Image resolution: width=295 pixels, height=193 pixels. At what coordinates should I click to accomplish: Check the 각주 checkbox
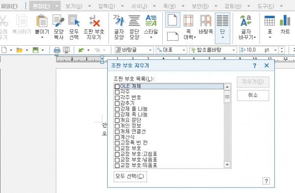pos(117,92)
